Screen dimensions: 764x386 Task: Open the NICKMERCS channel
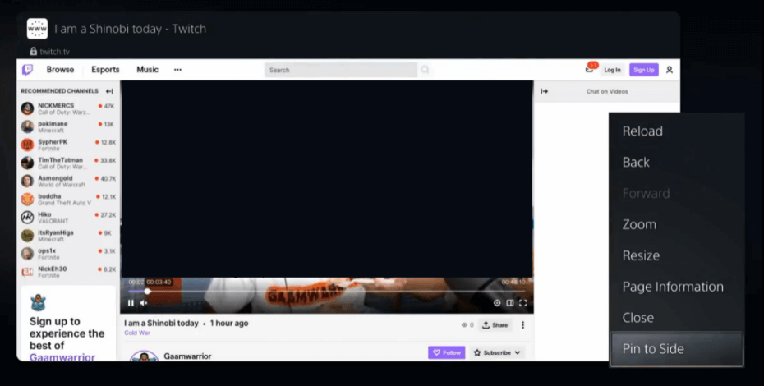[68, 108]
